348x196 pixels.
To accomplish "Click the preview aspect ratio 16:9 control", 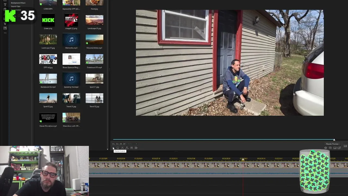I will tap(345, 146).
